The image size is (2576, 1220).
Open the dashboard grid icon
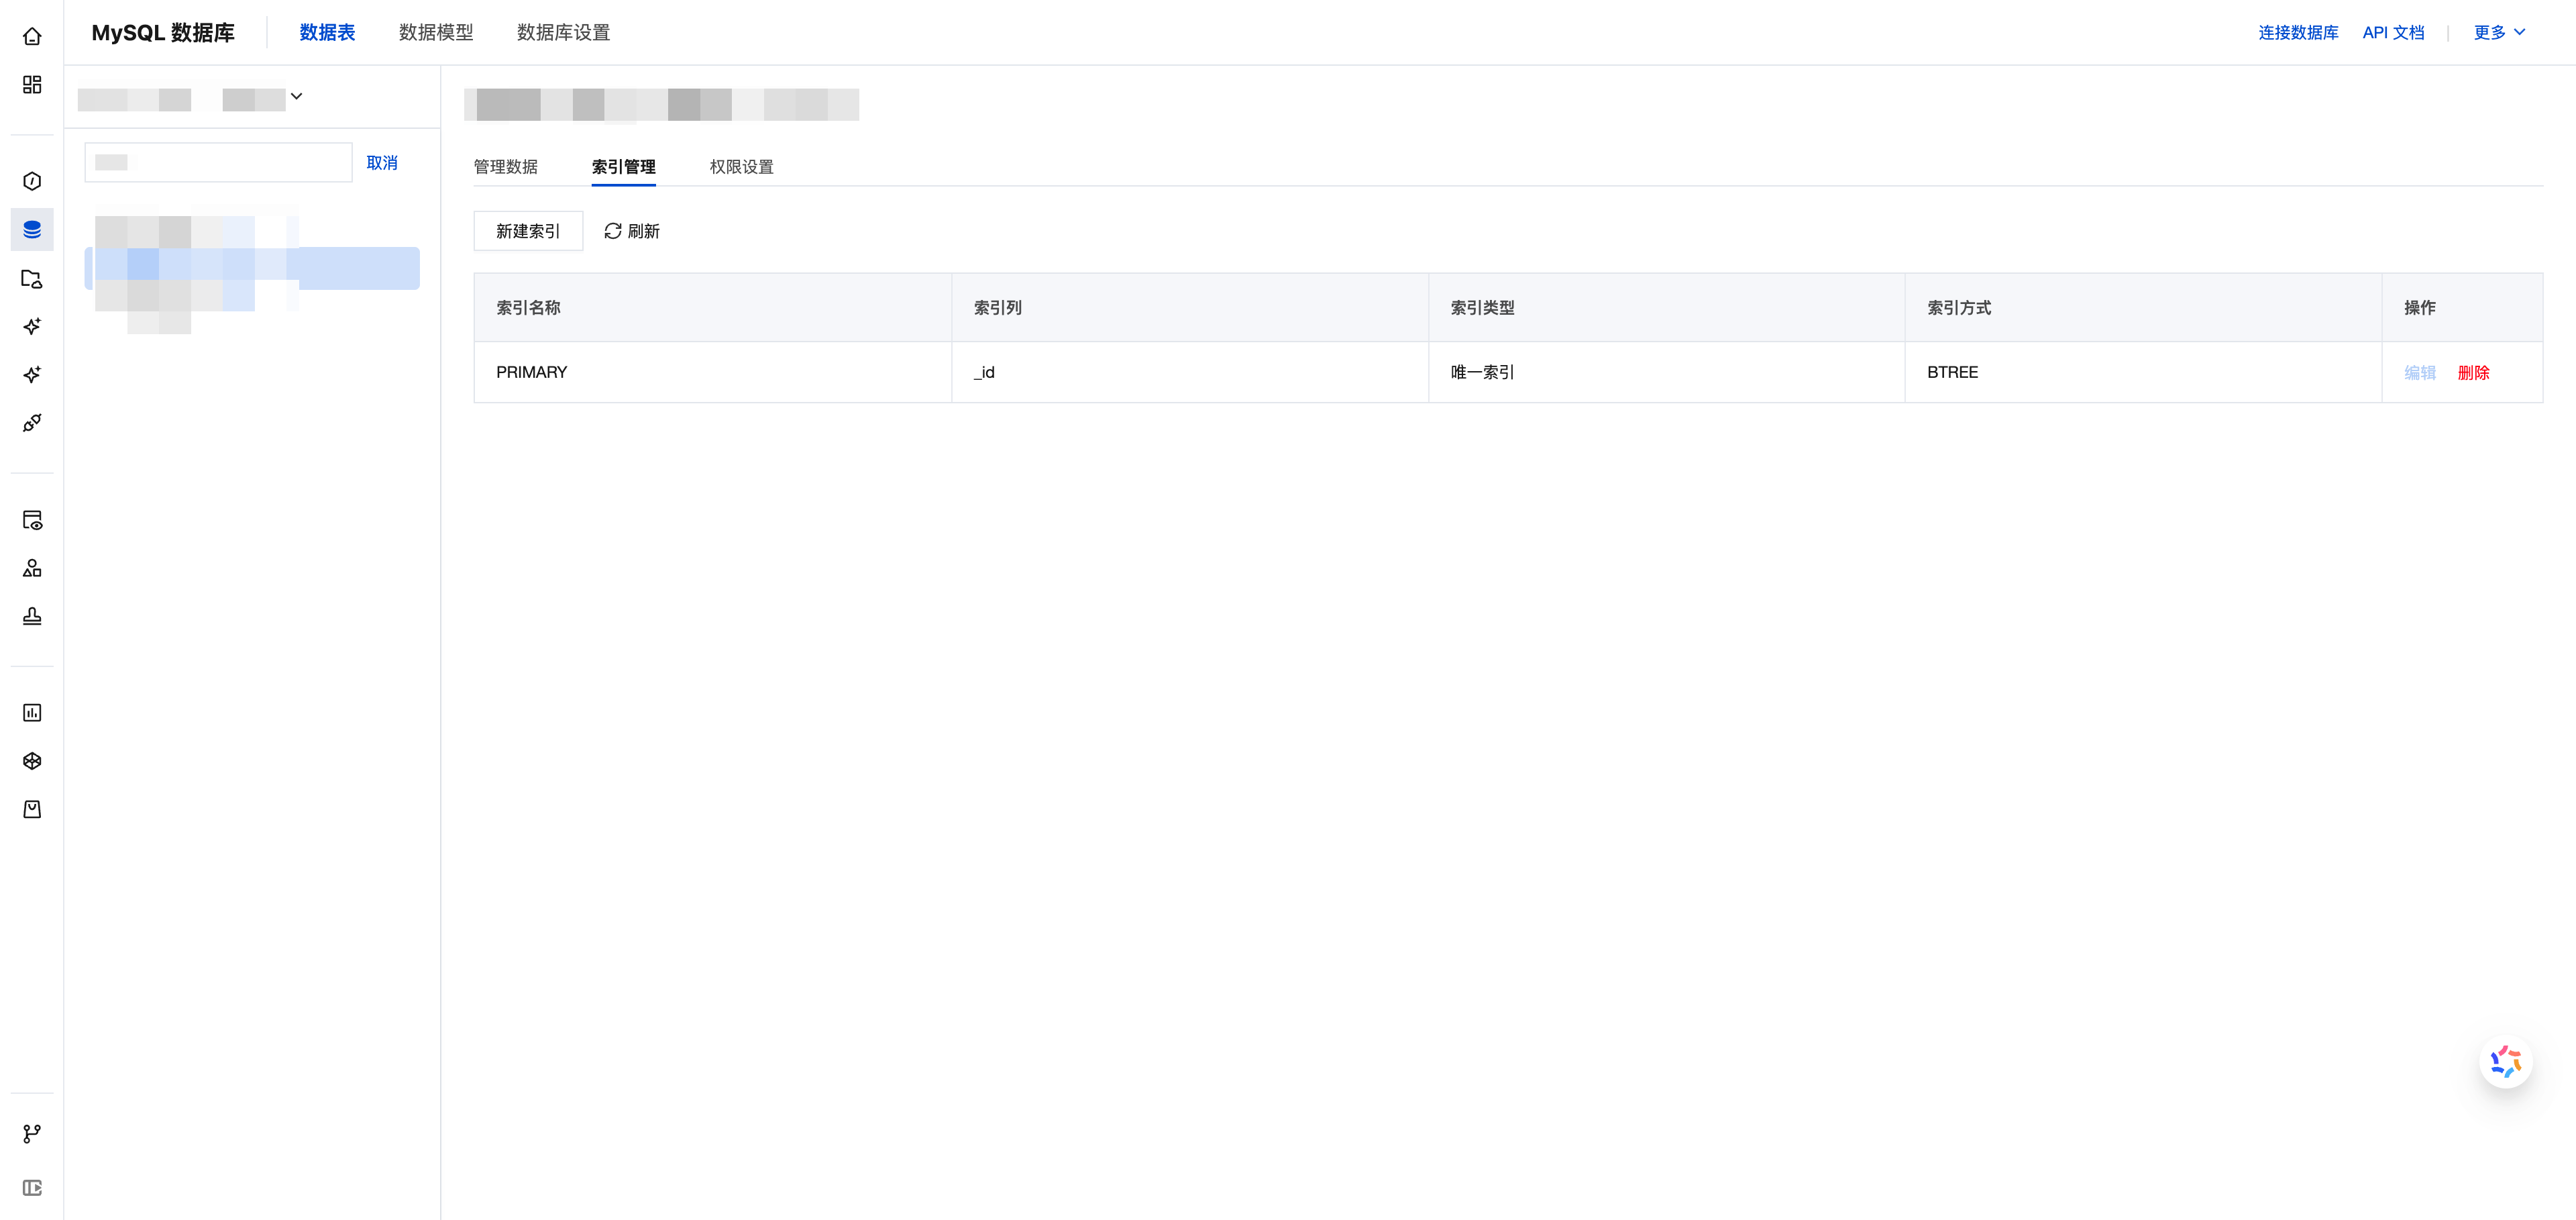[32, 85]
